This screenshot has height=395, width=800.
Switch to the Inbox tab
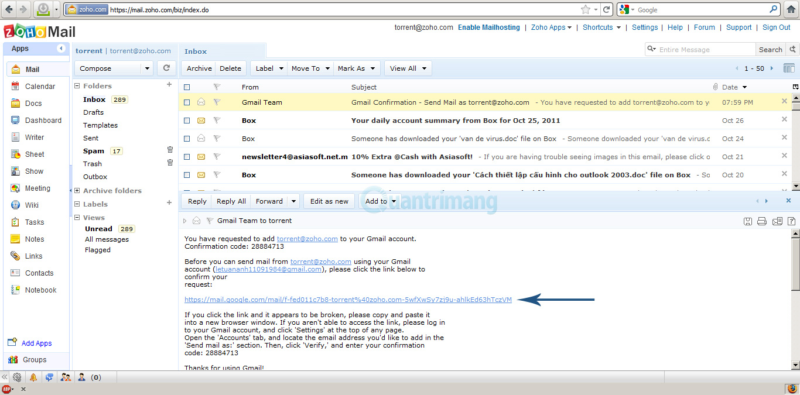196,51
